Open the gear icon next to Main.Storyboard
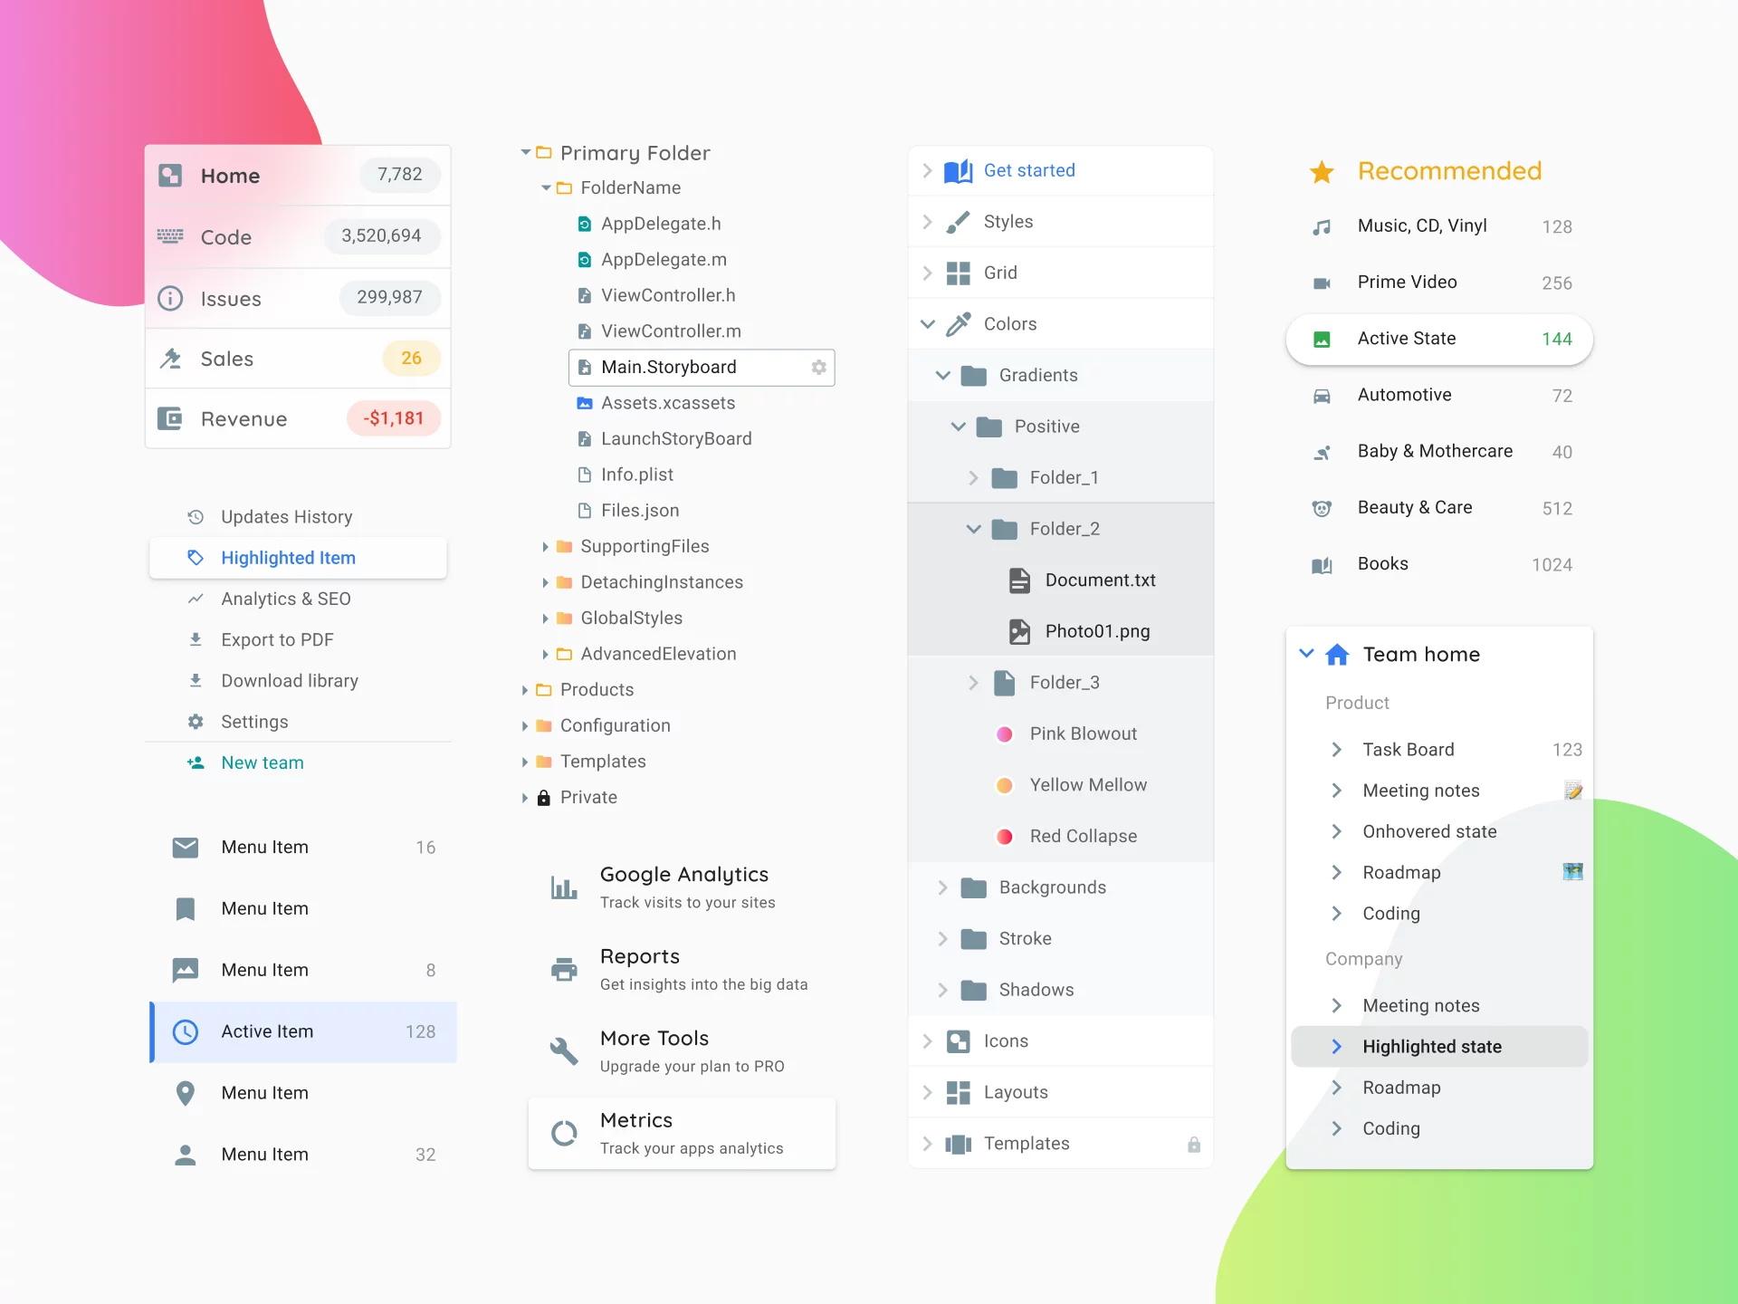This screenshot has width=1738, height=1304. 819,367
